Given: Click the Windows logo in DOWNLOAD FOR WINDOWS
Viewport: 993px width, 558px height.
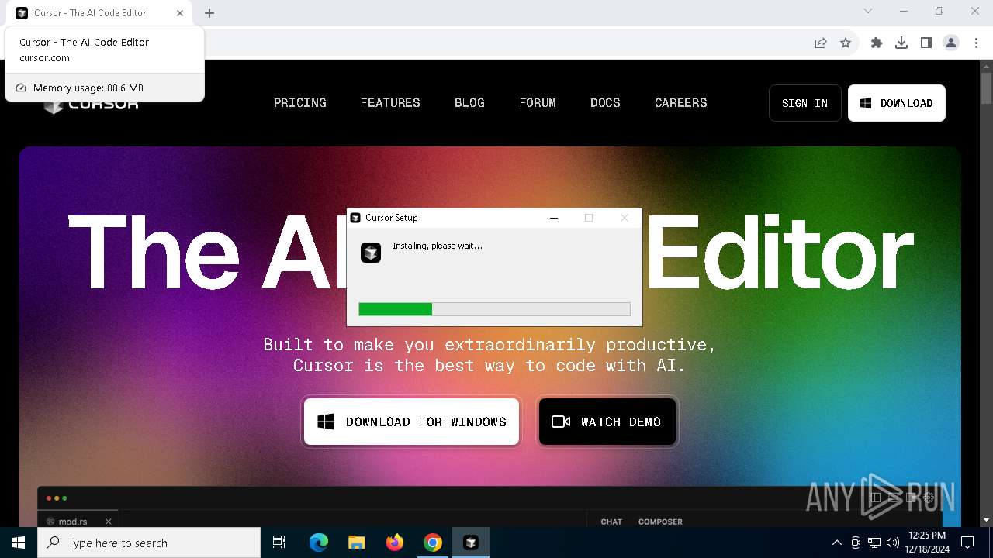Looking at the screenshot, I should pos(326,422).
